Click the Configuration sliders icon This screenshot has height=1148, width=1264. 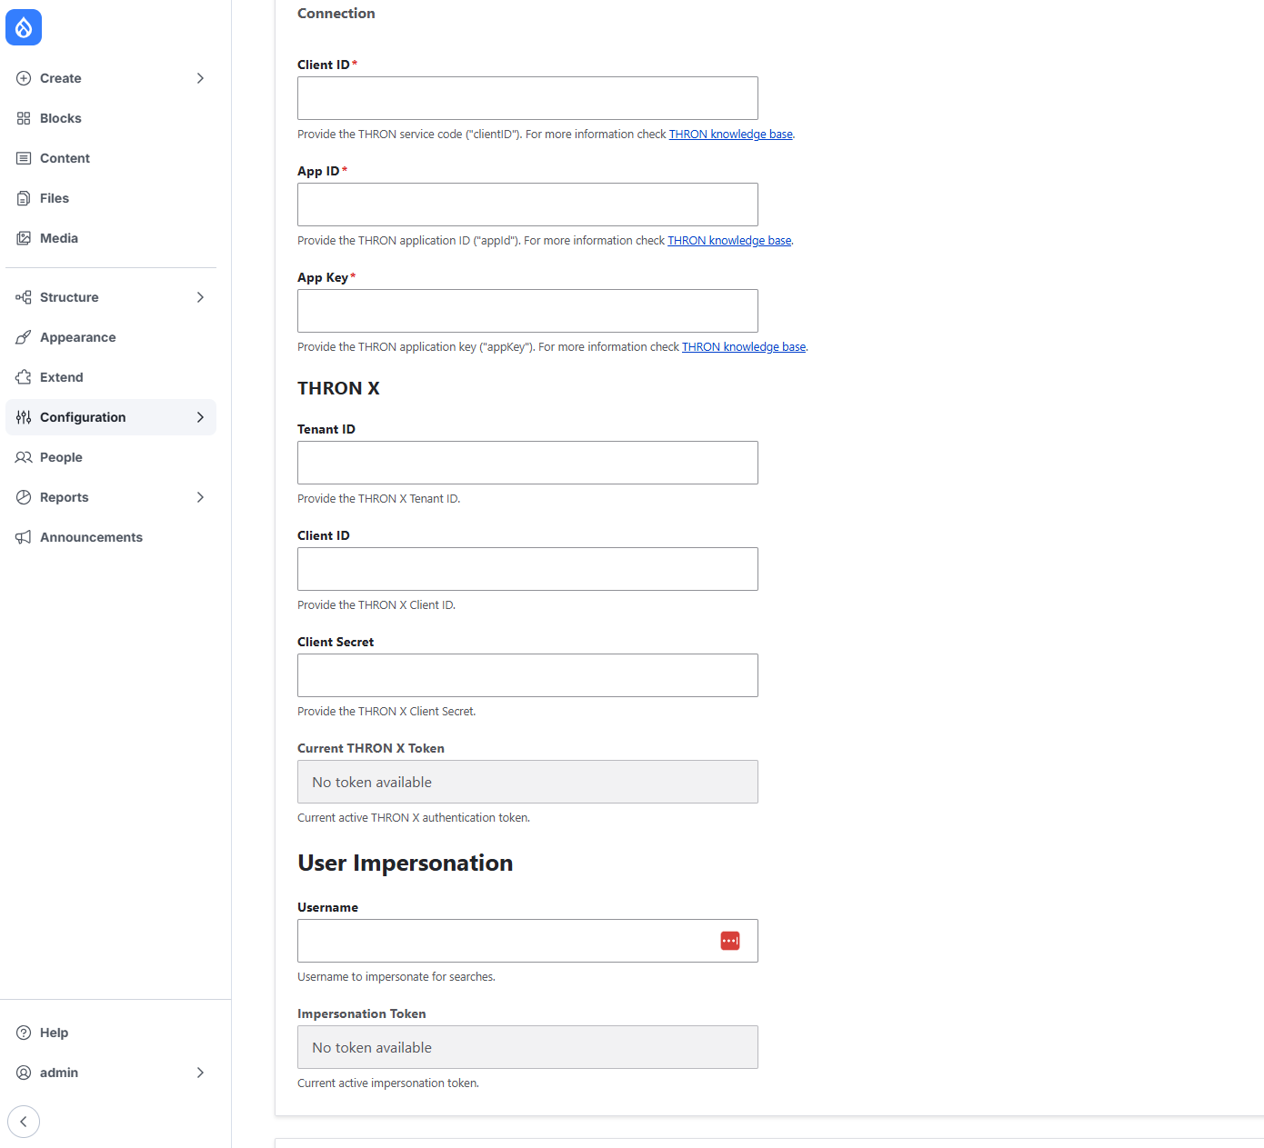(x=24, y=417)
